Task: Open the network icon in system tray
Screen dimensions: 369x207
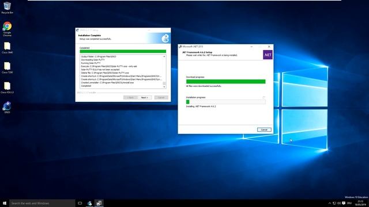Action: 334,203
